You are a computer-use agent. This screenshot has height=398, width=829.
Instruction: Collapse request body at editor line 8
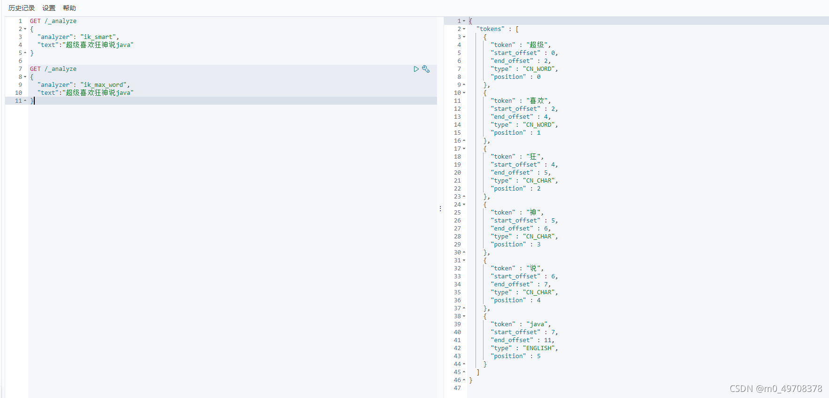[x=25, y=77]
